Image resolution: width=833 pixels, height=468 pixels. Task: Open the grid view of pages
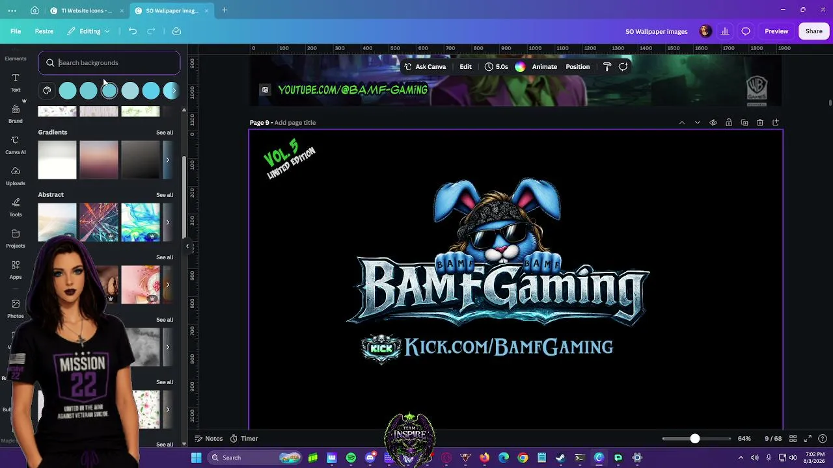[793, 439]
